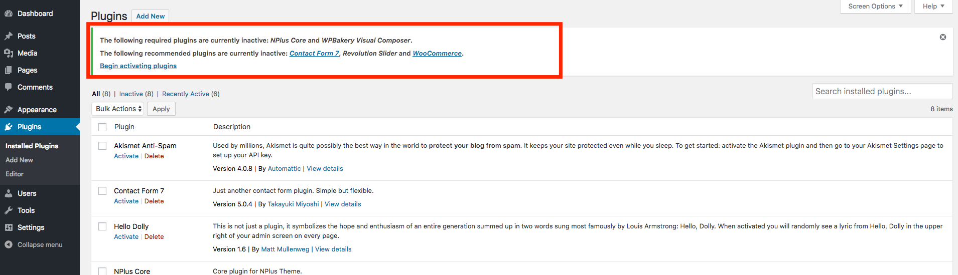Click the Collapse menu arrow icon
The height and width of the screenshot is (275, 958).
(9, 244)
